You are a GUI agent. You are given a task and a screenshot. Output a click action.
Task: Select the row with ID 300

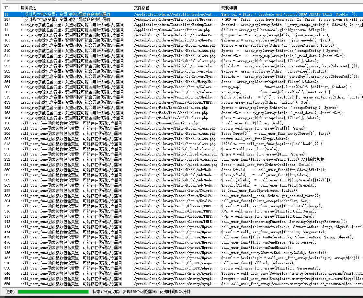183,87
